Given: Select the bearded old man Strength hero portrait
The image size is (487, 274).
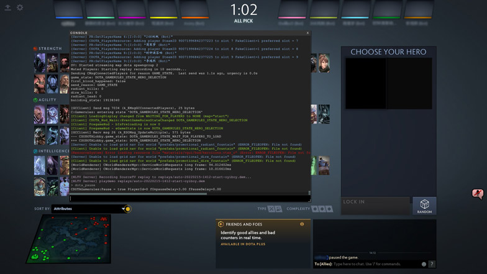Looking at the screenshot, I should tap(65, 84).
